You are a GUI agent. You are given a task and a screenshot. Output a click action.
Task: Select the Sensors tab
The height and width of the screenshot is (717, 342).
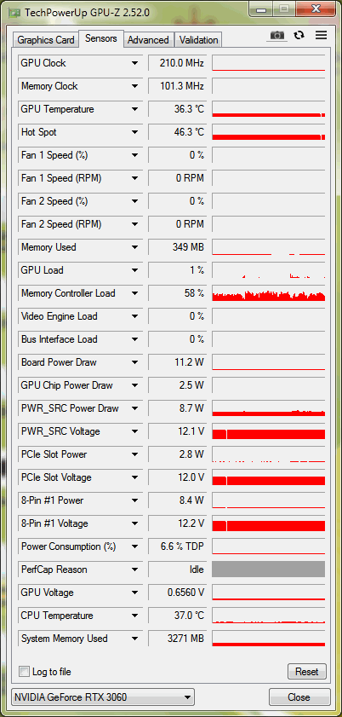100,38
